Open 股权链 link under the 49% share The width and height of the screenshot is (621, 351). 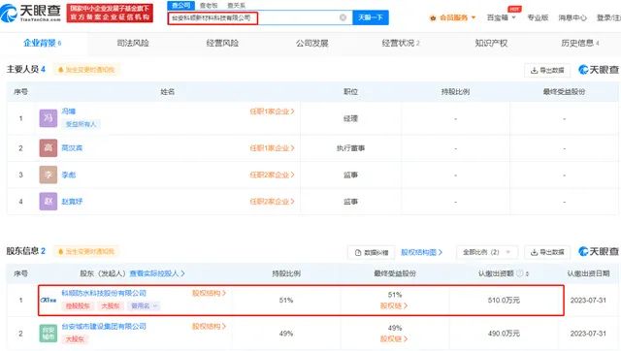pyautogui.click(x=394, y=338)
